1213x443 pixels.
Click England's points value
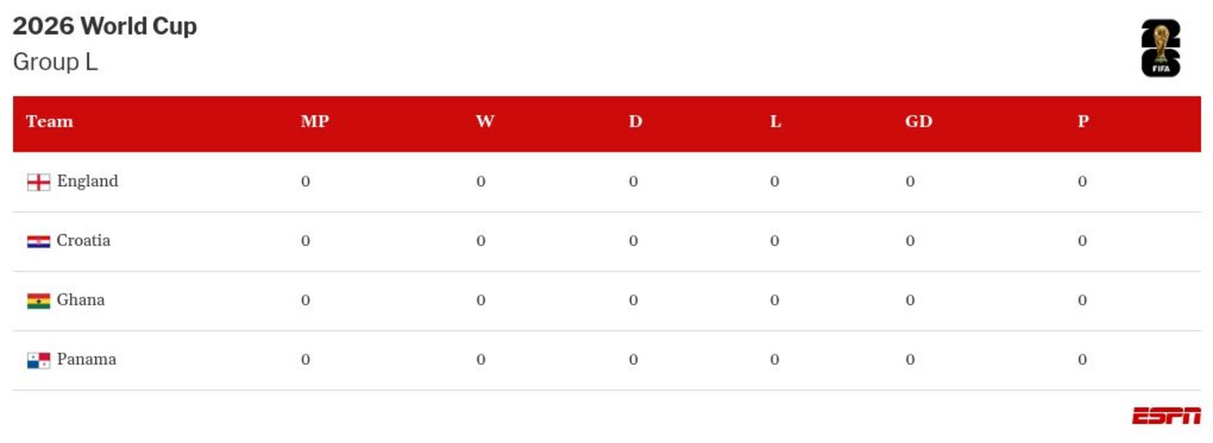point(1082,182)
